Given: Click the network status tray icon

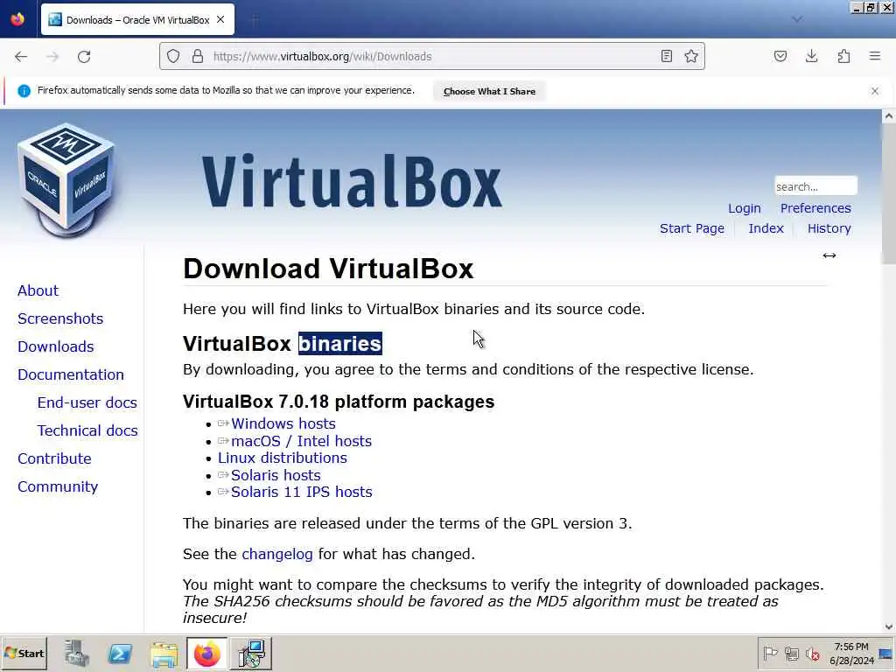Looking at the screenshot, I should (791, 653).
